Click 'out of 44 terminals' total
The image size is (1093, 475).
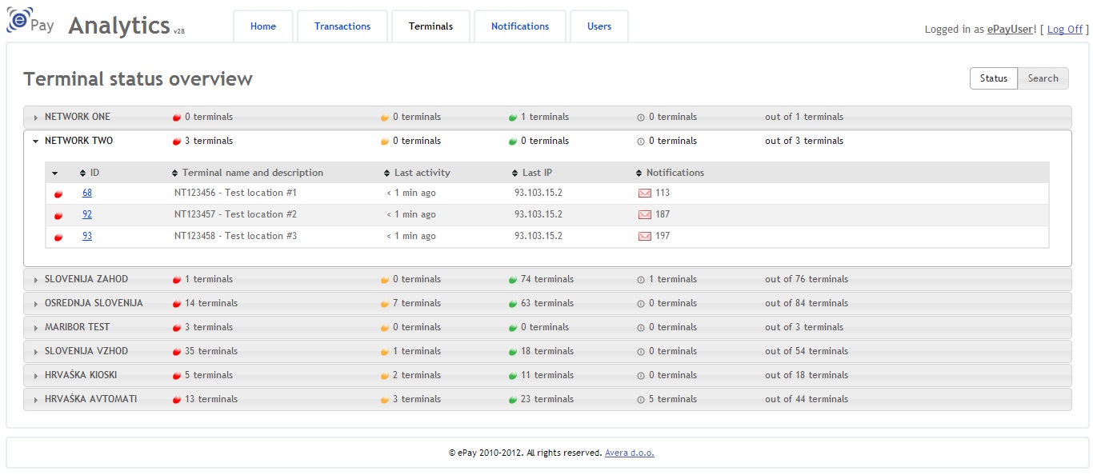coord(807,399)
